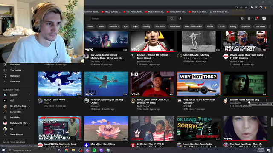Select the WWE SmackDown filter chip

tap(193, 26)
